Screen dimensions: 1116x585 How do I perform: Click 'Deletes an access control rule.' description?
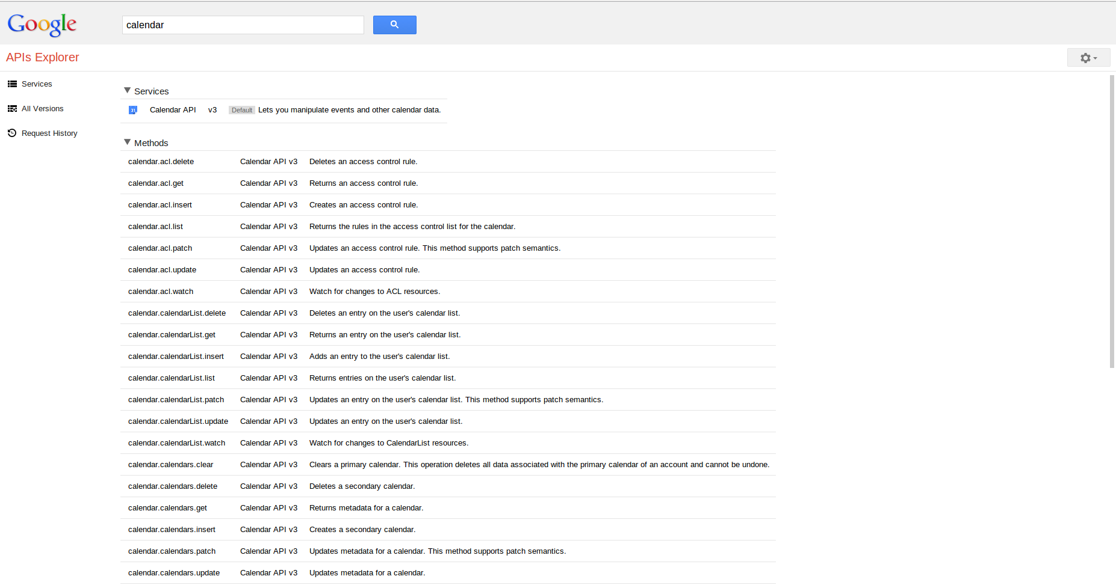[x=364, y=162]
